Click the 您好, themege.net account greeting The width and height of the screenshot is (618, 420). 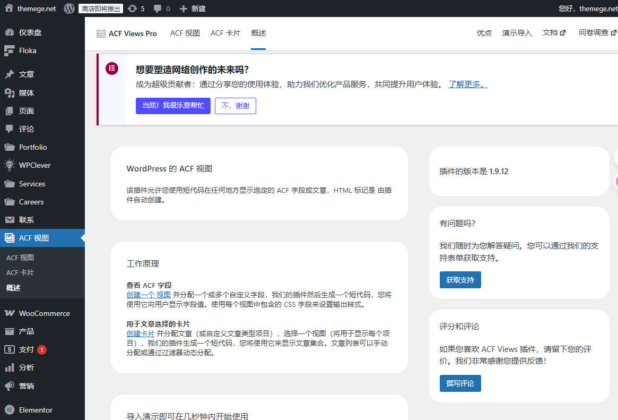(x=588, y=8)
